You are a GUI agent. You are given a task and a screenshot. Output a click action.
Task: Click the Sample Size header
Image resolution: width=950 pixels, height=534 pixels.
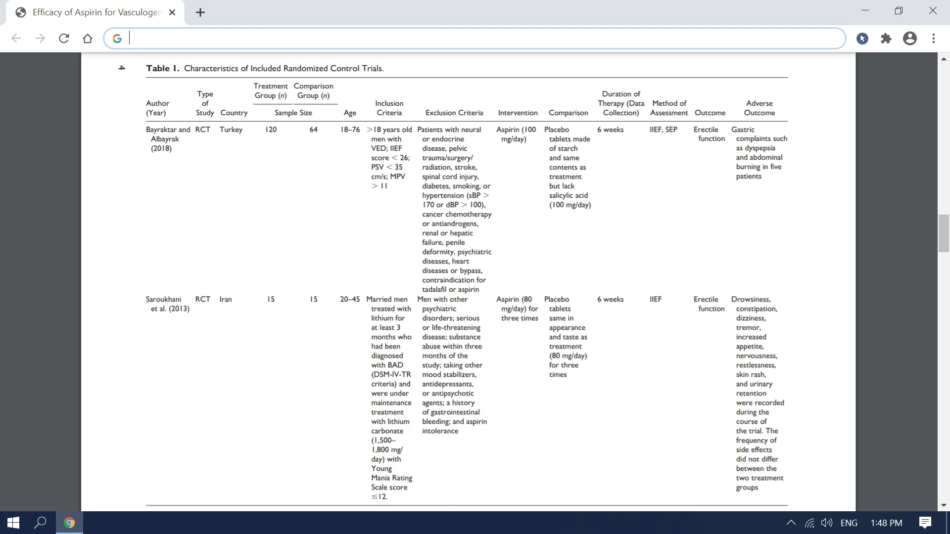293,113
